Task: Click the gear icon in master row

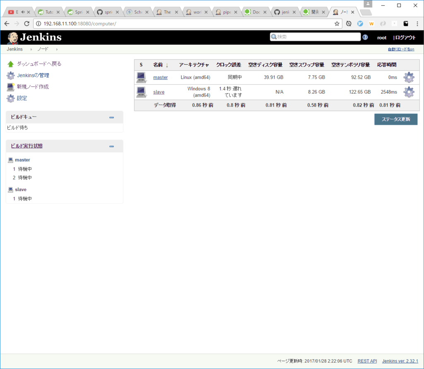Action: (x=409, y=78)
